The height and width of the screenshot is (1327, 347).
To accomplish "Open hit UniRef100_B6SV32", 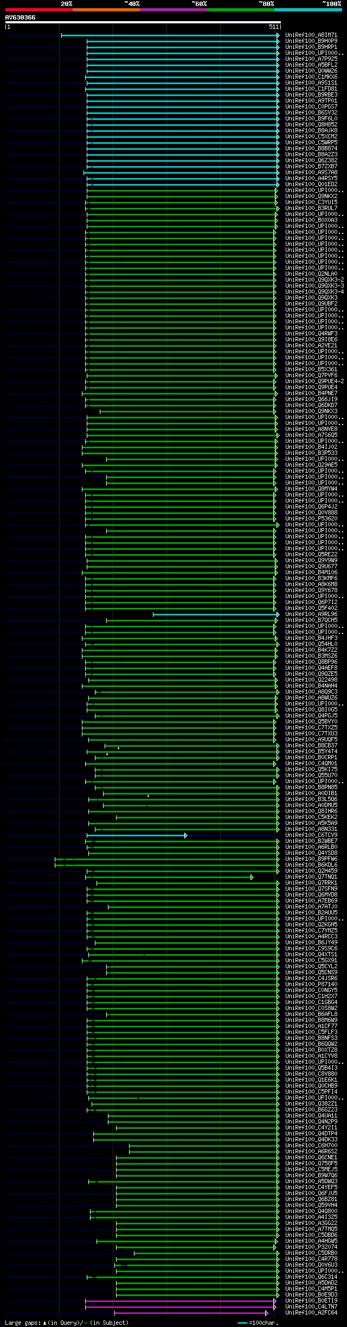I will 311,113.
